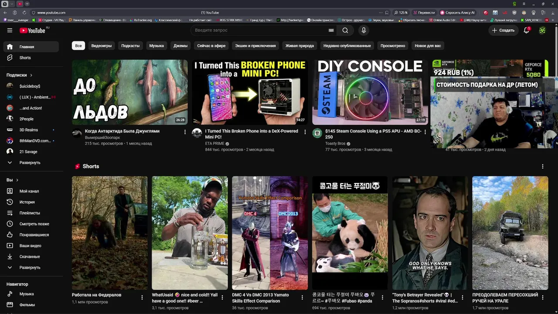The height and width of the screenshot is (314, 558).
Task: Open Мой канал
Action: [x=31, y=191]
